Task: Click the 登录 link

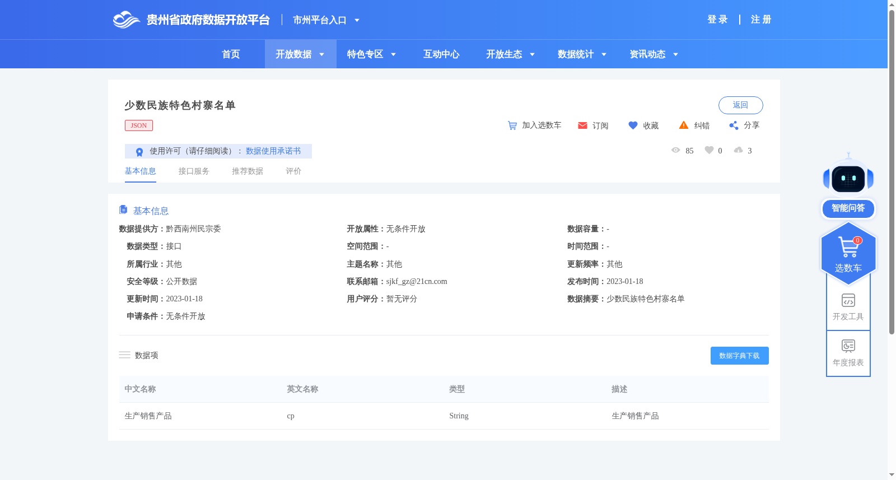Action: (x=717, y=20)
